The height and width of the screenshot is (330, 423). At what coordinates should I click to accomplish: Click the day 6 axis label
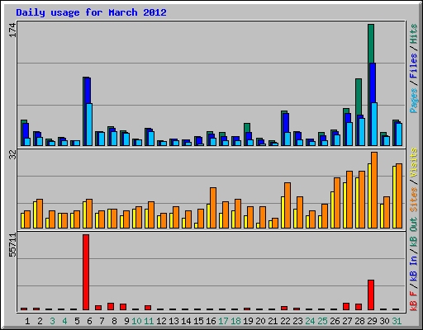[x=89, y=321]
